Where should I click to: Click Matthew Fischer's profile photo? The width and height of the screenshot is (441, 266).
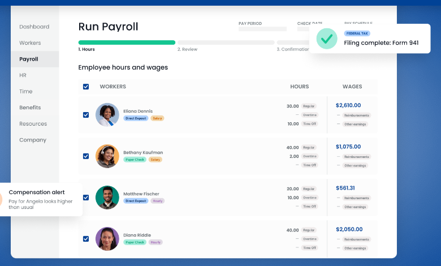pos(107,198)
